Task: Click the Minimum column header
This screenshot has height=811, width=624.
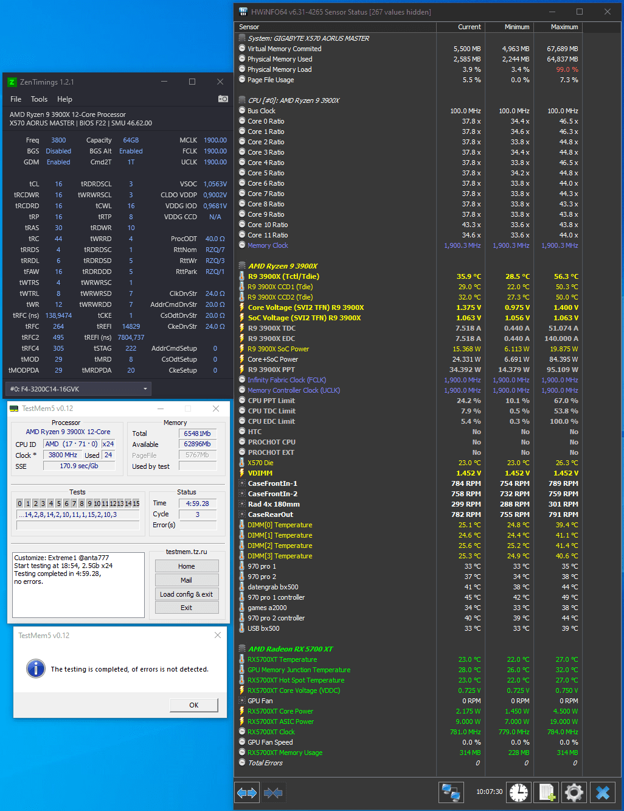Action: [x=509, y=27]
